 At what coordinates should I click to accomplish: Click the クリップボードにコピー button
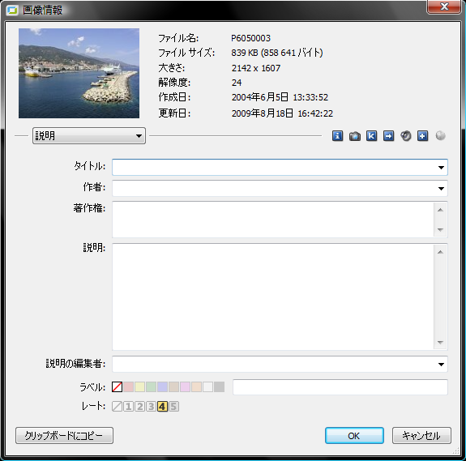click(x=64, y=435)
